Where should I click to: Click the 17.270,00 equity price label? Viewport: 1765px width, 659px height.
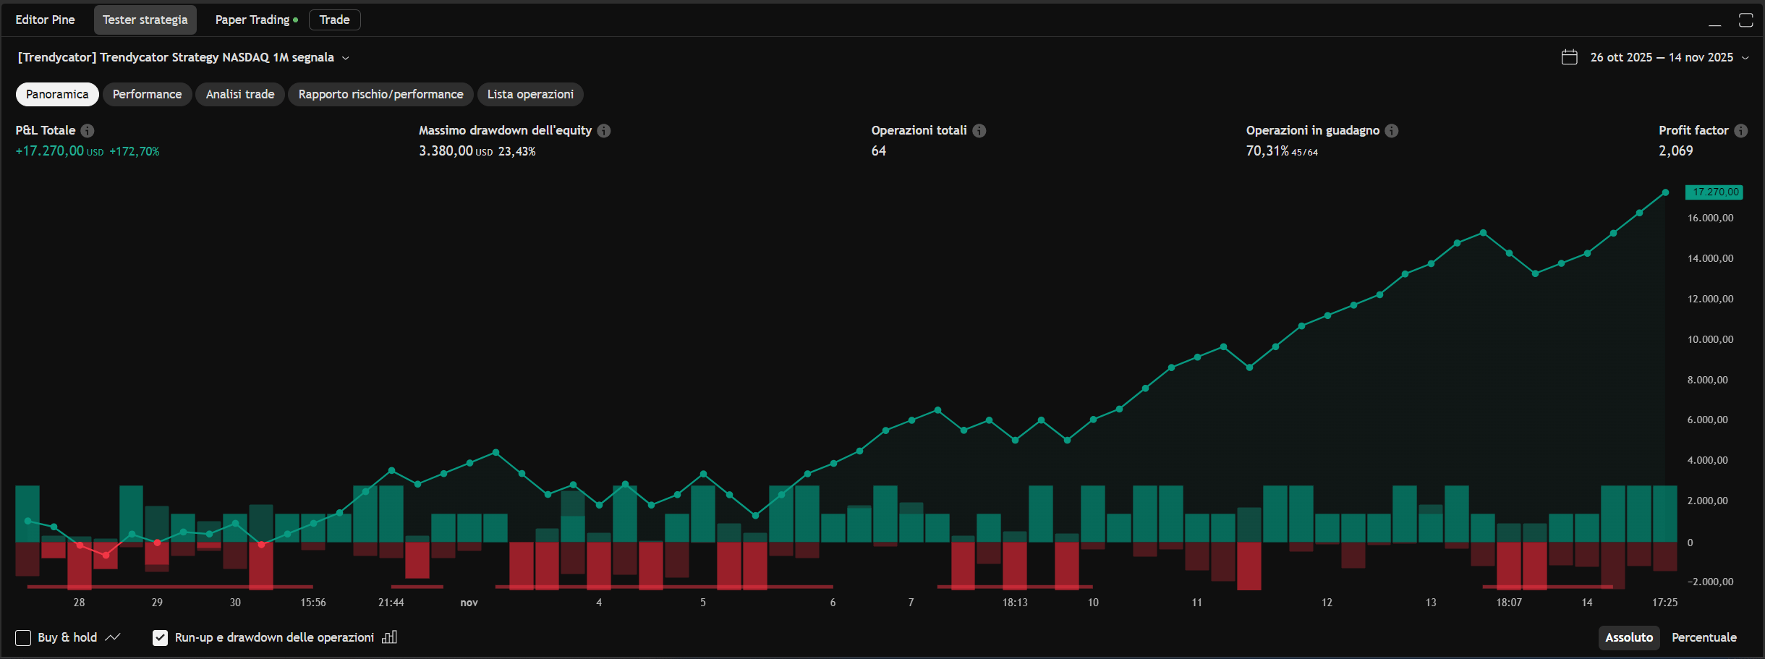coord(1714,192)
